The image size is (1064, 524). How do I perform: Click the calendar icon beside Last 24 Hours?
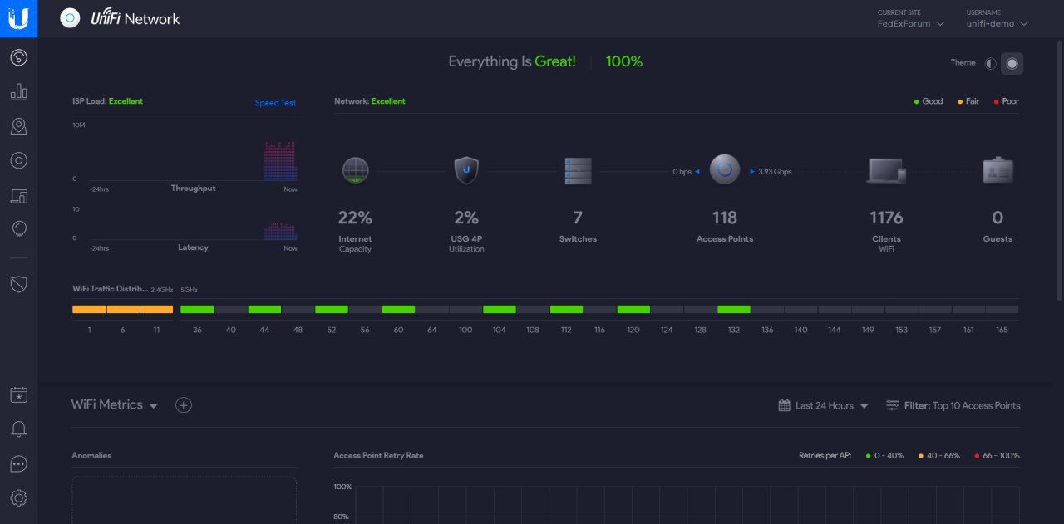(x=784, y=405)
